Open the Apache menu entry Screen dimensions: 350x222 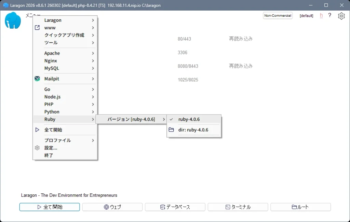65,53
